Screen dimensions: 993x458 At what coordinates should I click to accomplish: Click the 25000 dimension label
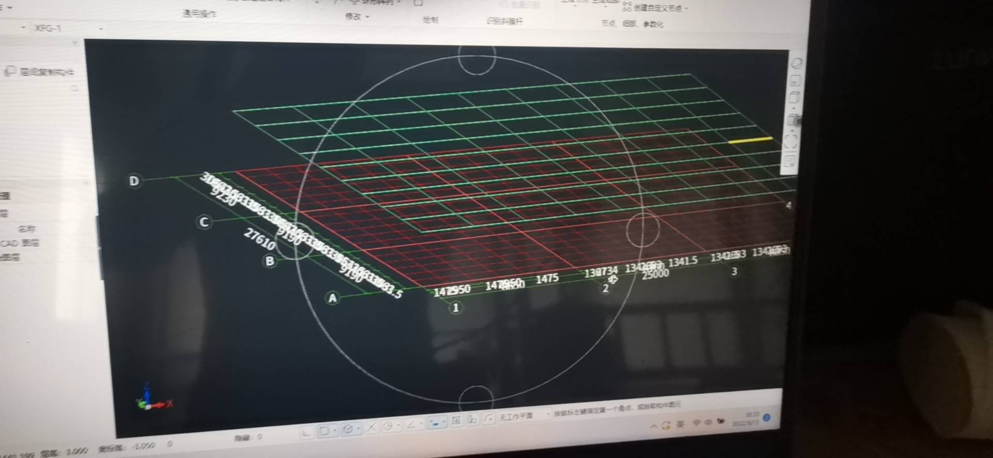point(655,274)
